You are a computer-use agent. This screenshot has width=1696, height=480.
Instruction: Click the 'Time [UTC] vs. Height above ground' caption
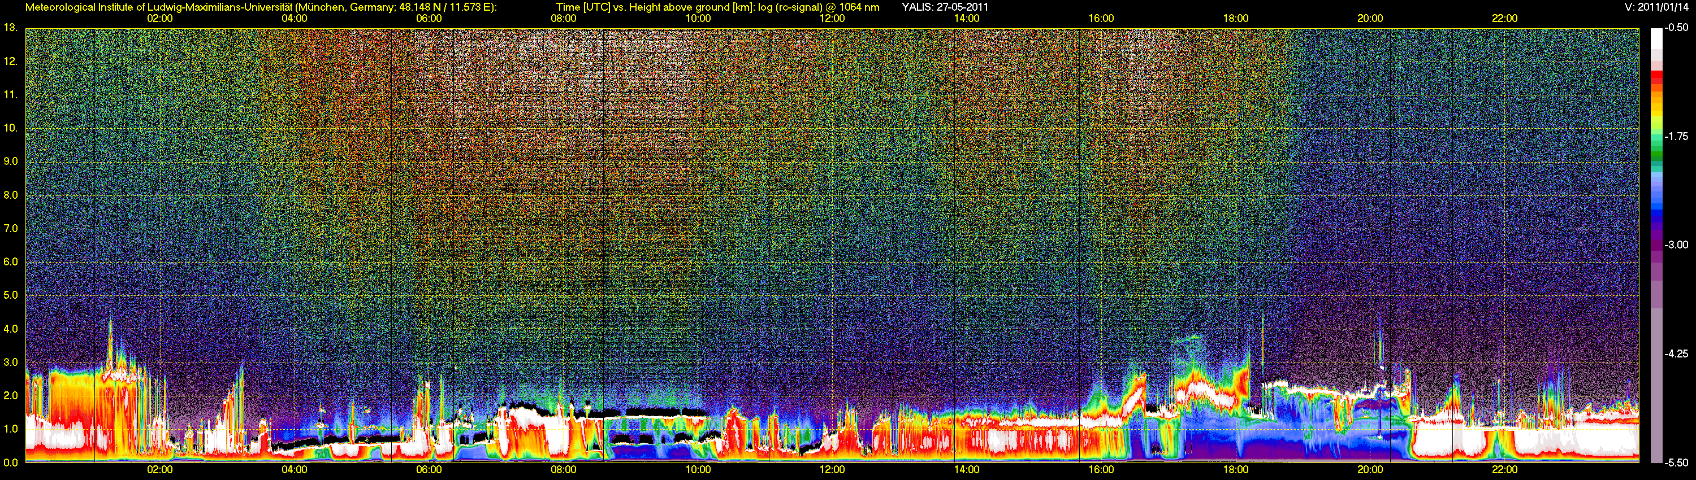pos(717,7)
